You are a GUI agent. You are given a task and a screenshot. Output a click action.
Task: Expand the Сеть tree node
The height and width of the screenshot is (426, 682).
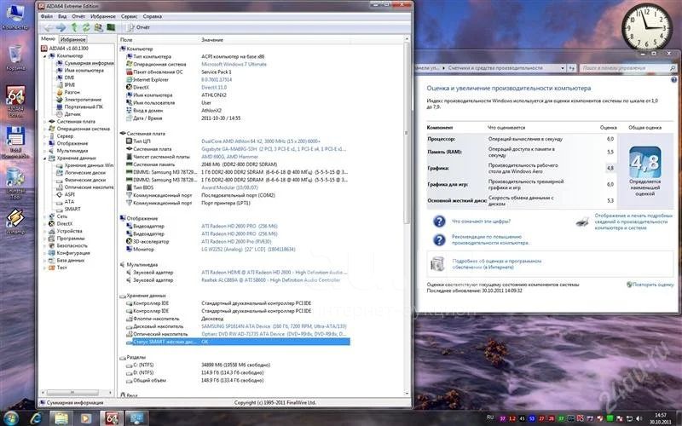tap(44, 216)
